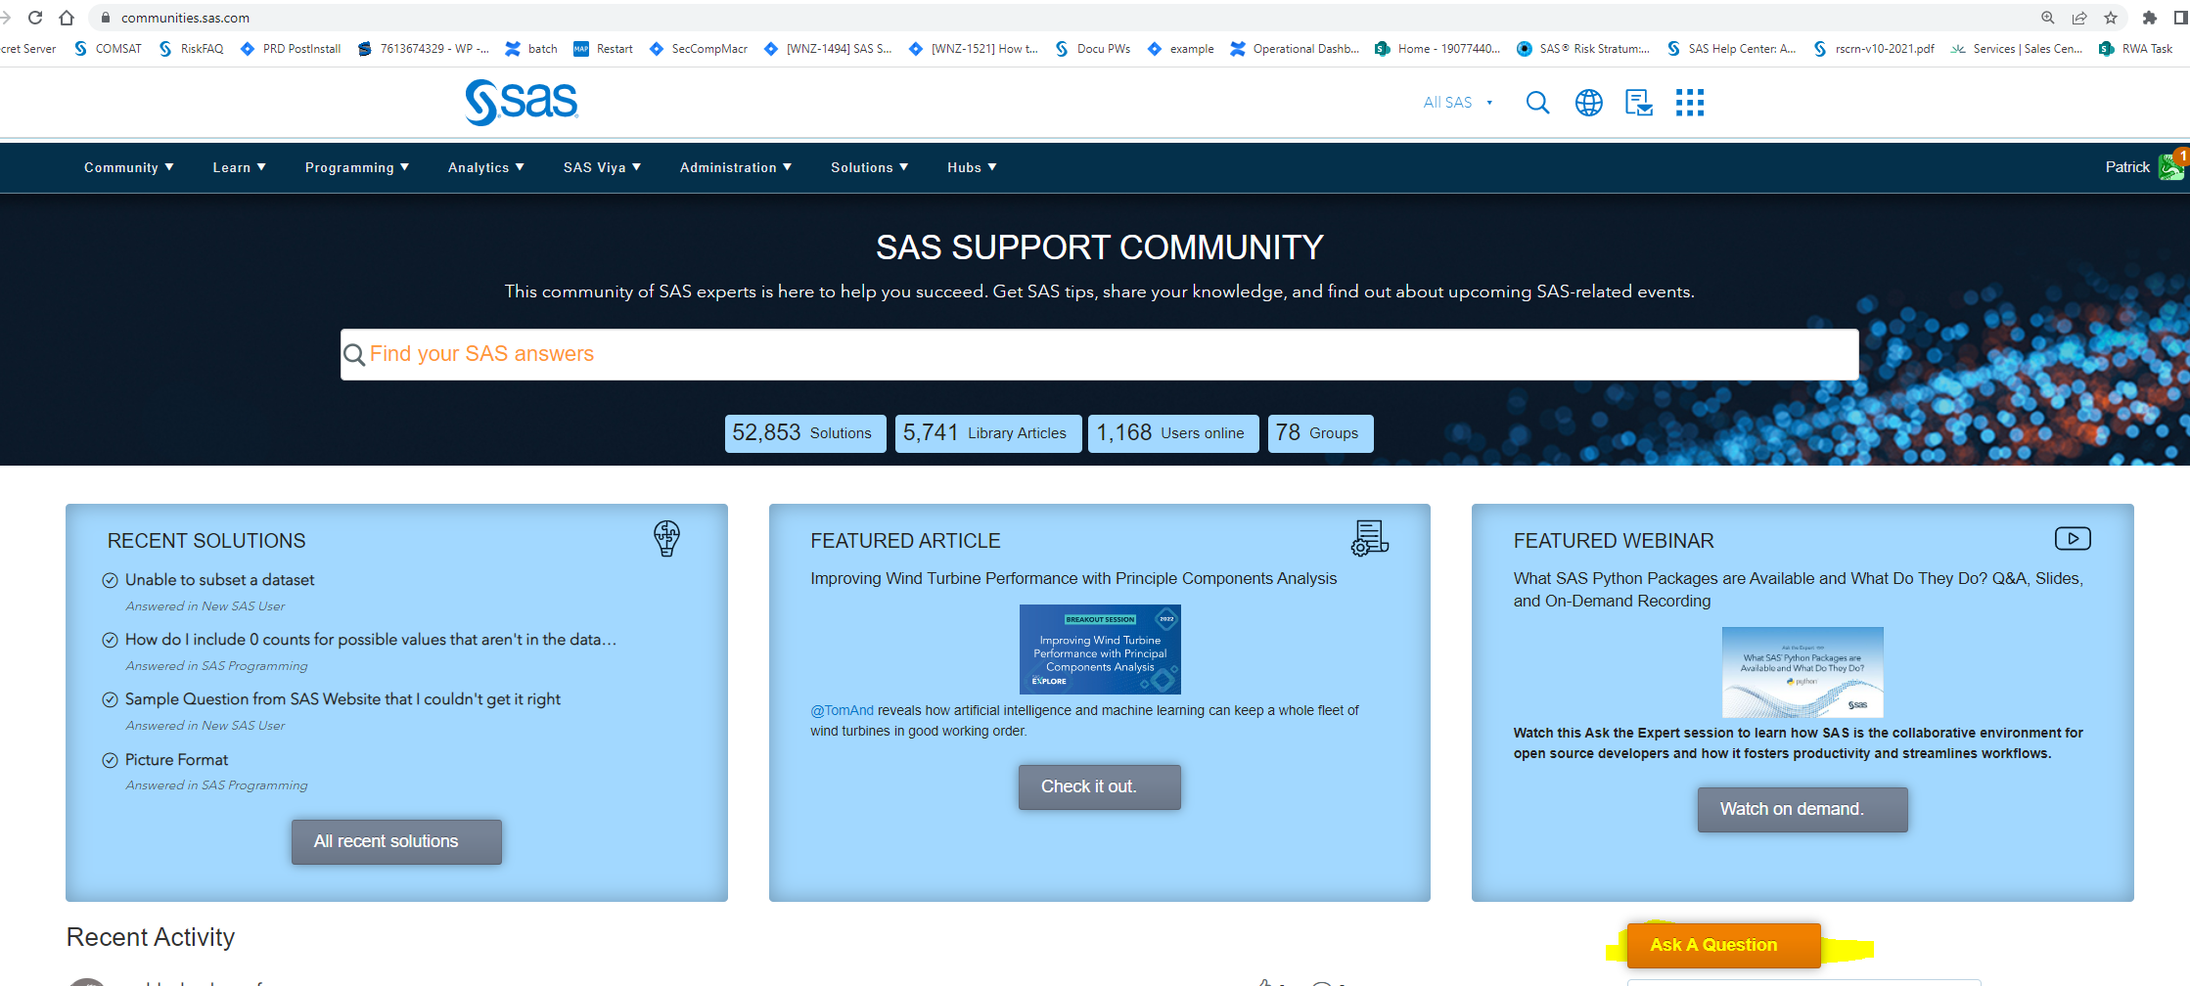Image resolution: width=2190 pixels, height=986 pixels.
Task: Click the Featured Webinar video play icon
Action: click(2073, 538)
